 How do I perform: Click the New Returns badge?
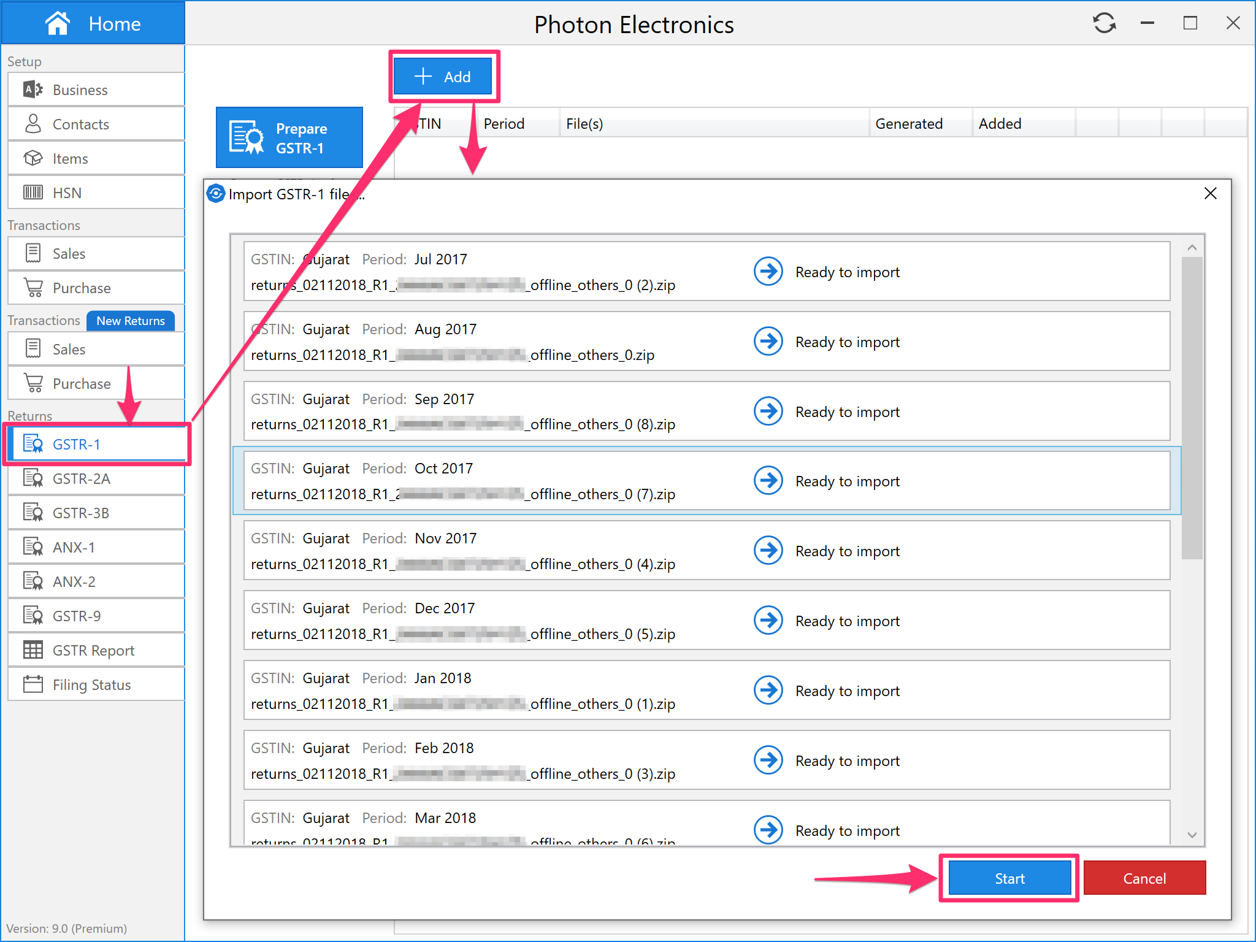tap(130, 321)
